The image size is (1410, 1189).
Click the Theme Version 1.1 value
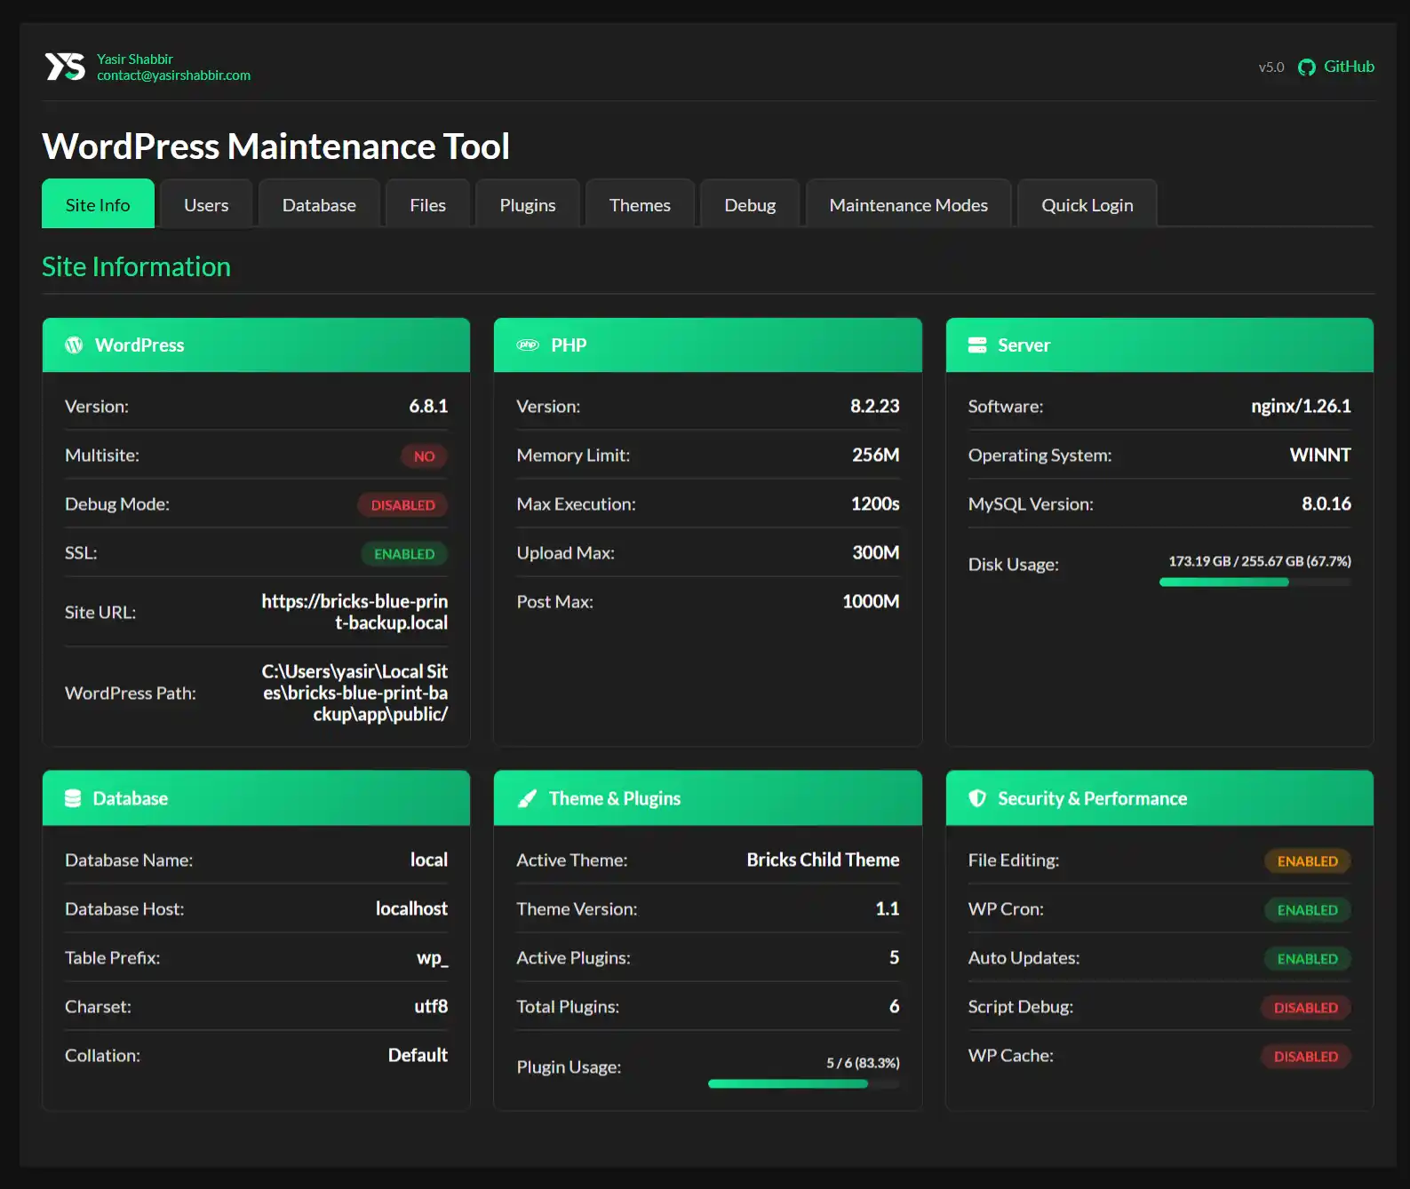click(x=887, y=908)
